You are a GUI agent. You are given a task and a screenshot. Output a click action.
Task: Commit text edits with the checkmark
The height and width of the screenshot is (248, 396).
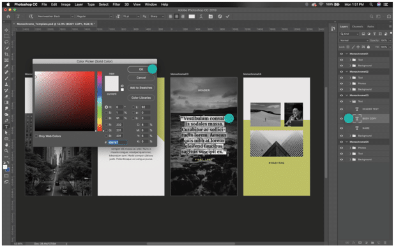pyautogui.click(x=228, y=17)
